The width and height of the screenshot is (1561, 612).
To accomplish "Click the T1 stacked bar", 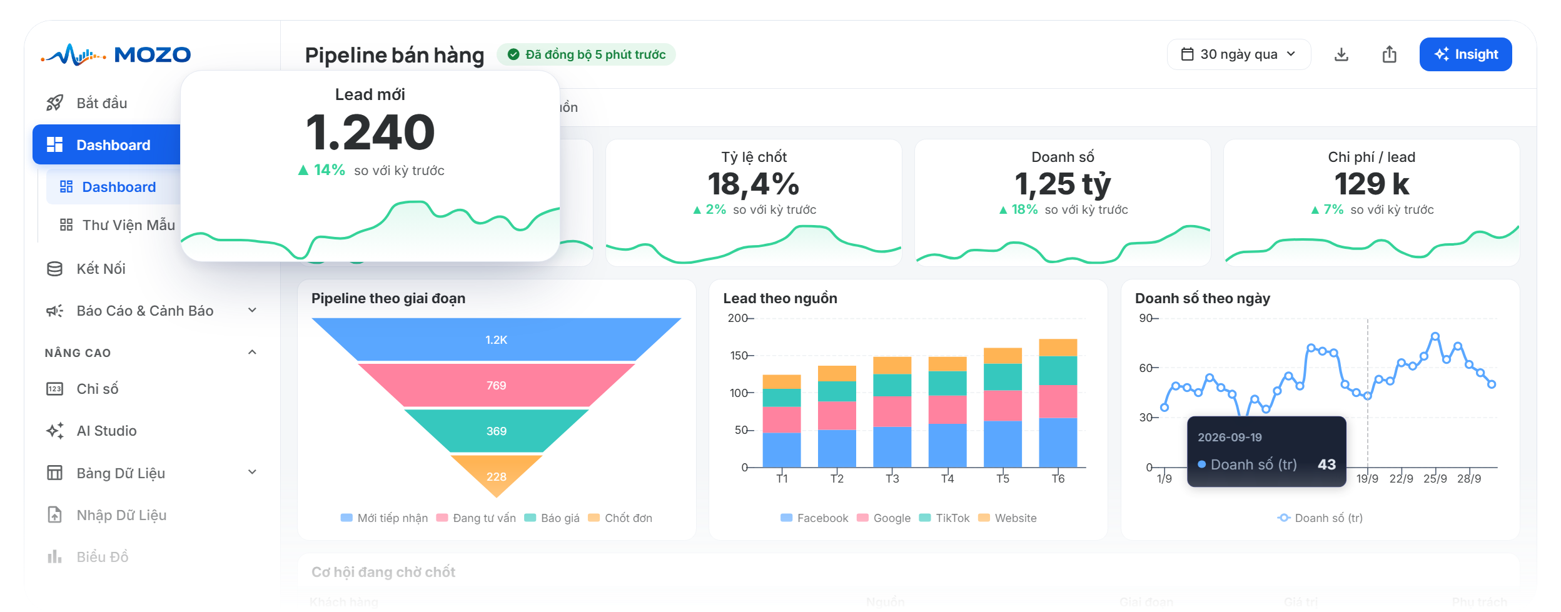I will [x=782, y=421].
